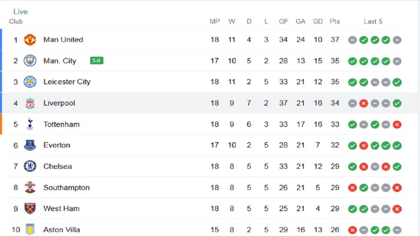Click the Pts column header

(x=335, y=21)
